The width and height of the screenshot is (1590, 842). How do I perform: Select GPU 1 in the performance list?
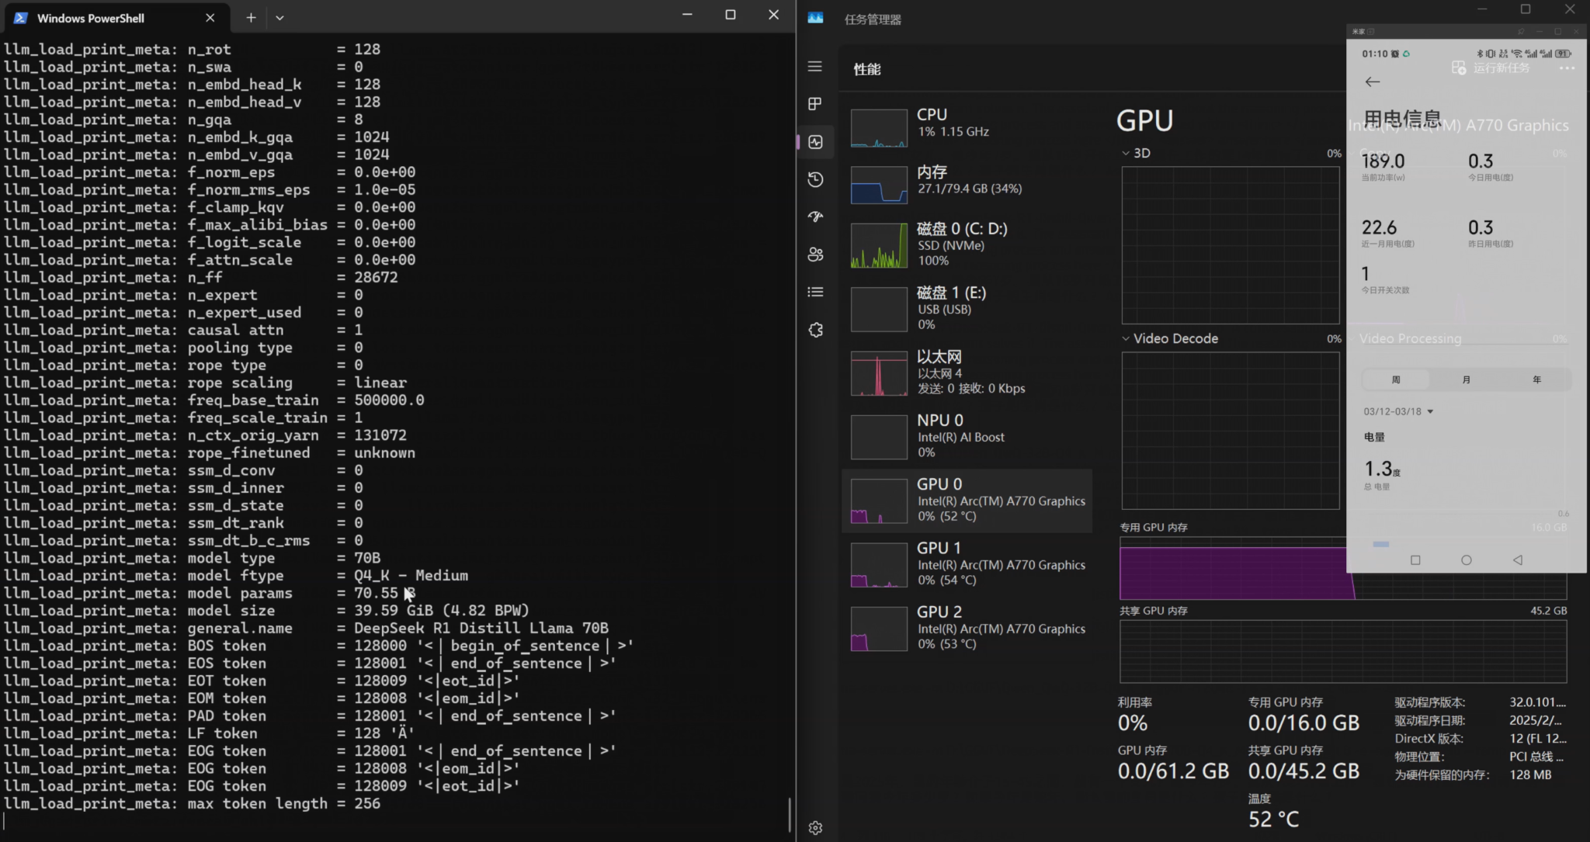(x=967, y=564)
